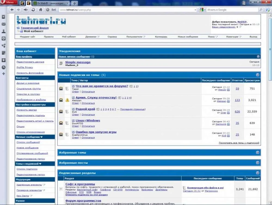Open the Навигация dropdown menu

click(x=234, y=37)
